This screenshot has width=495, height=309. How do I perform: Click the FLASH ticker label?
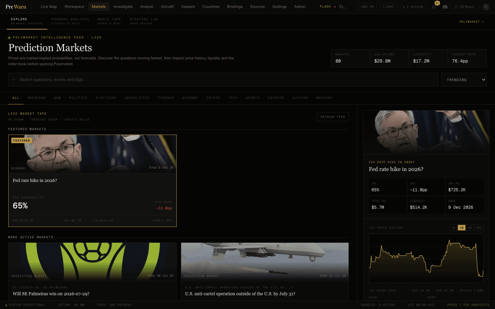(325, 7)
